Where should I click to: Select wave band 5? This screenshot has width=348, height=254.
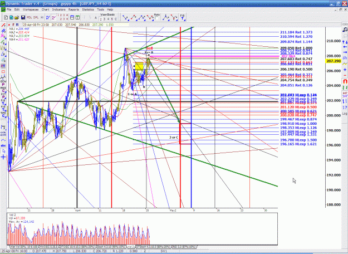[112, 19]
